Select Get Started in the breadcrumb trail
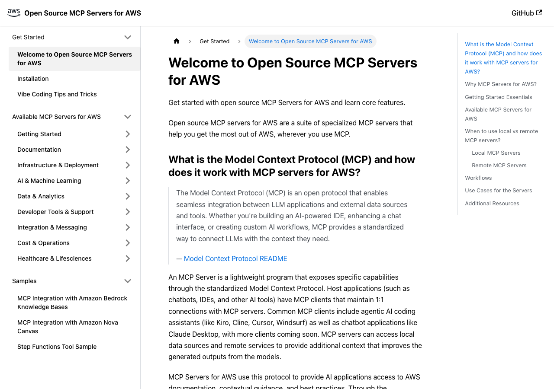This screenshot has width=554, height=389. (214, 41)
